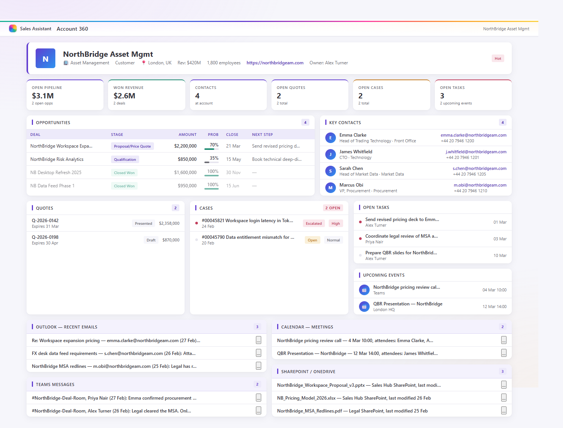Open the ellipsis for NorthBridge_Workspace_Proposal_v3.pptx
Viewport: 563px width, 428px height.
tap(504, 385)
